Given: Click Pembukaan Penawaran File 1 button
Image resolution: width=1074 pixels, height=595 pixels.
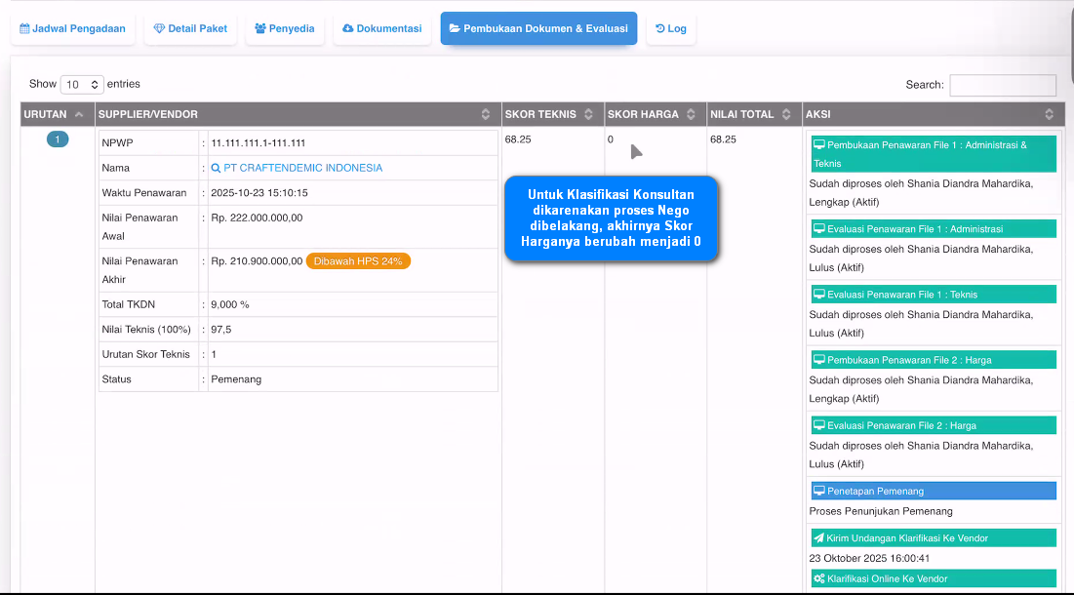Looking at the screenshot, I should pyautogui.click(x=933, y=154).
